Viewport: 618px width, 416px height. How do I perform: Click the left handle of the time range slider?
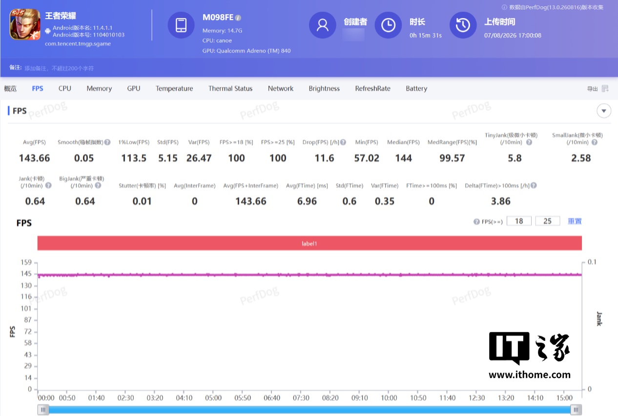pyautogui.click(x=43, y=410)
